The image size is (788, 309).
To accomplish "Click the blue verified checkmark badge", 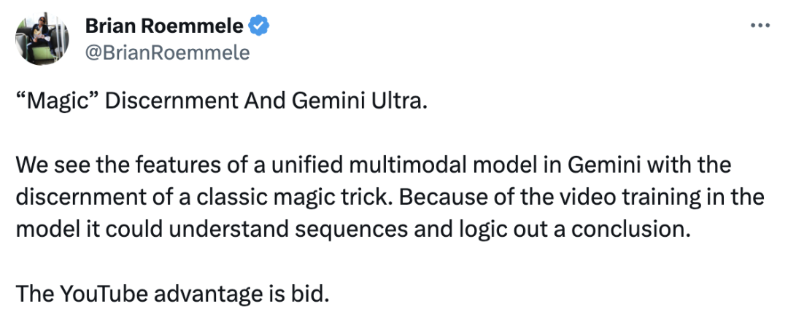I will 259,26.
